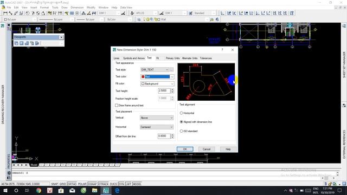This screenshot has width=347, height=195.
Task: Select the Angular dimension tool icon
Action: [x=43, y=13]
